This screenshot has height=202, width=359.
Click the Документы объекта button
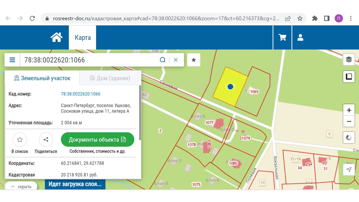coord(97,139)
